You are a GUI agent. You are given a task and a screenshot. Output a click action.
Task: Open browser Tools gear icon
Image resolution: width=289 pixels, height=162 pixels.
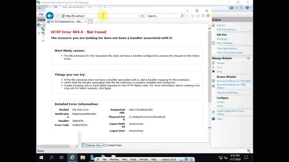203,16
